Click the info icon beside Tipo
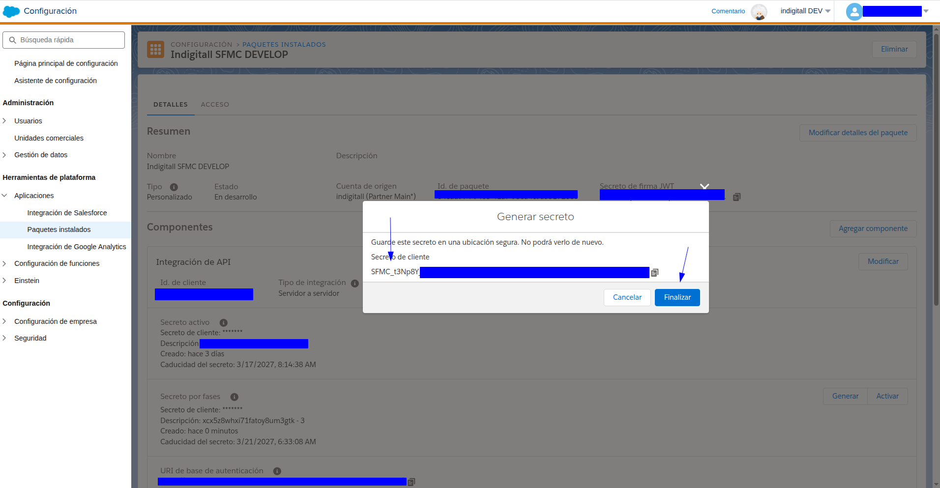This screenshot has width=940, height=488. pos(174,187)
